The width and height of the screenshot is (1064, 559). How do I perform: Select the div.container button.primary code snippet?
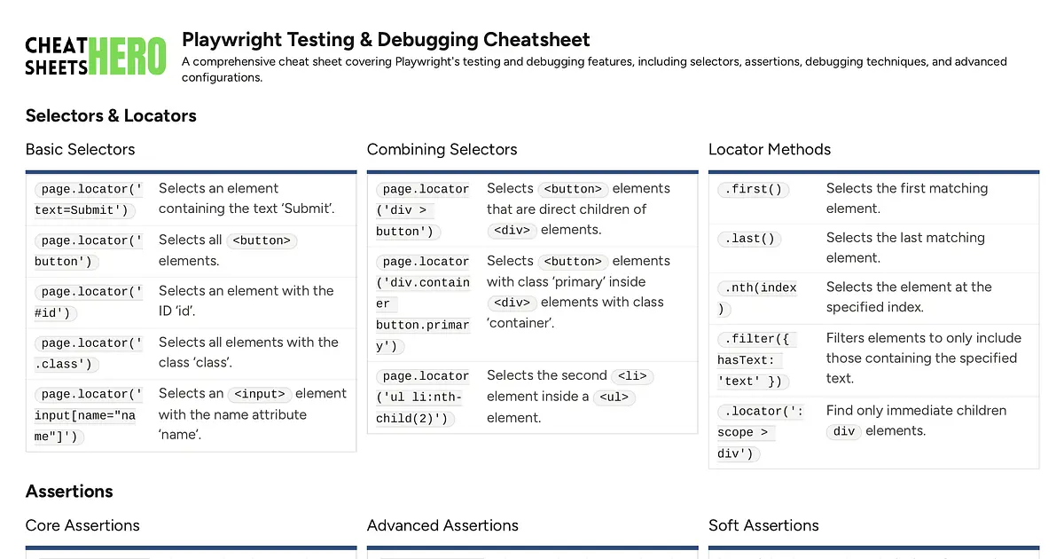tap(423, 304)
